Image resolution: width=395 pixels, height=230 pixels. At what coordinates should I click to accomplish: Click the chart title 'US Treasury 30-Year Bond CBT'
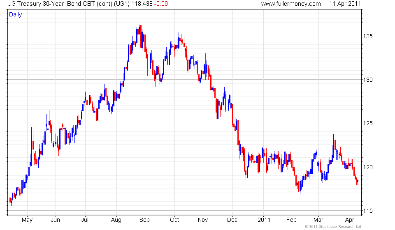51,4
